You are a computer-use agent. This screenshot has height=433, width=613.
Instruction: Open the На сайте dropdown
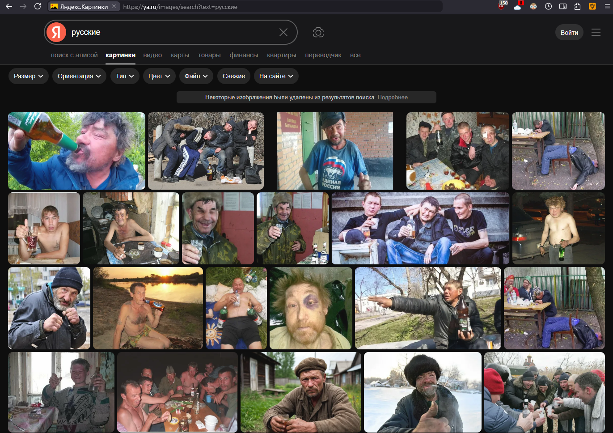[276, 76]
